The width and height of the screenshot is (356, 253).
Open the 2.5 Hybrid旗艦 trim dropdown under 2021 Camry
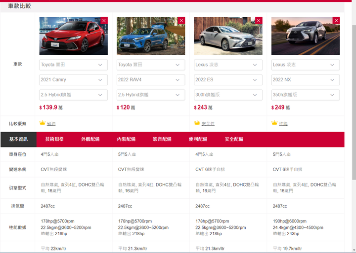click(74, 95)
